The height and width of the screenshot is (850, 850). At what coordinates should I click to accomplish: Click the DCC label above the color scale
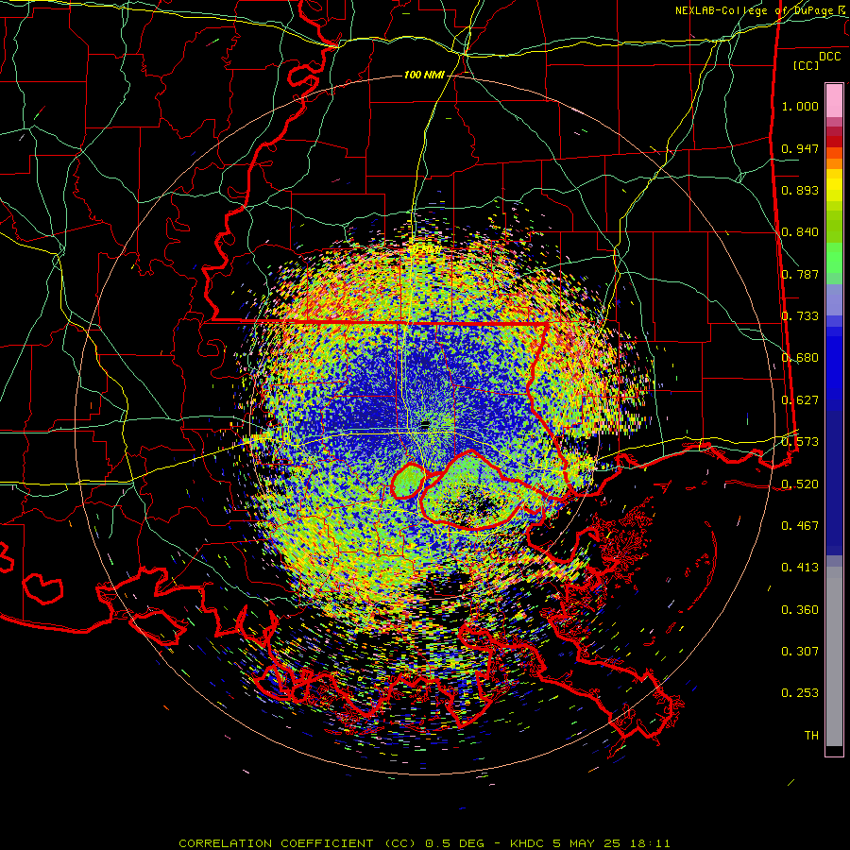click(829, 57)
